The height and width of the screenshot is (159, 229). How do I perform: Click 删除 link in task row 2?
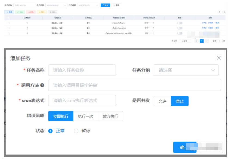click(x=211, y=28)
